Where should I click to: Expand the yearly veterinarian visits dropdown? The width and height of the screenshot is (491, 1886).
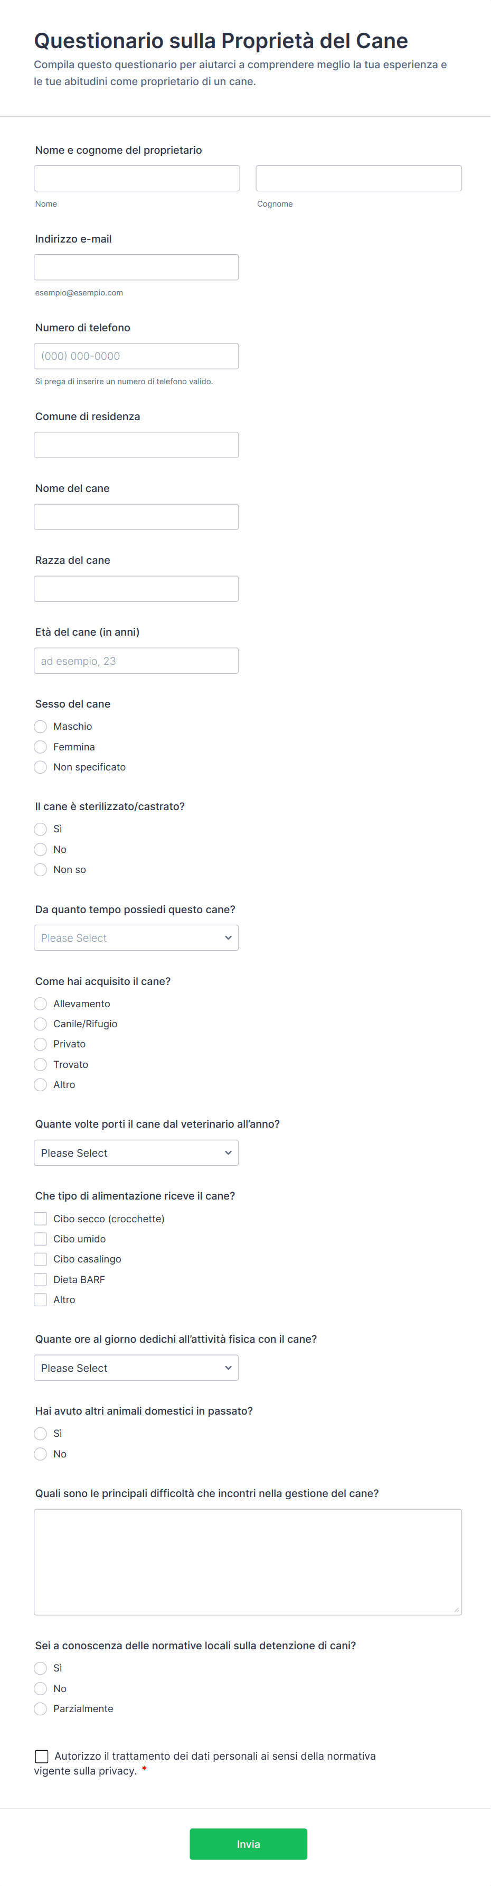click(x=136, y=1153)
